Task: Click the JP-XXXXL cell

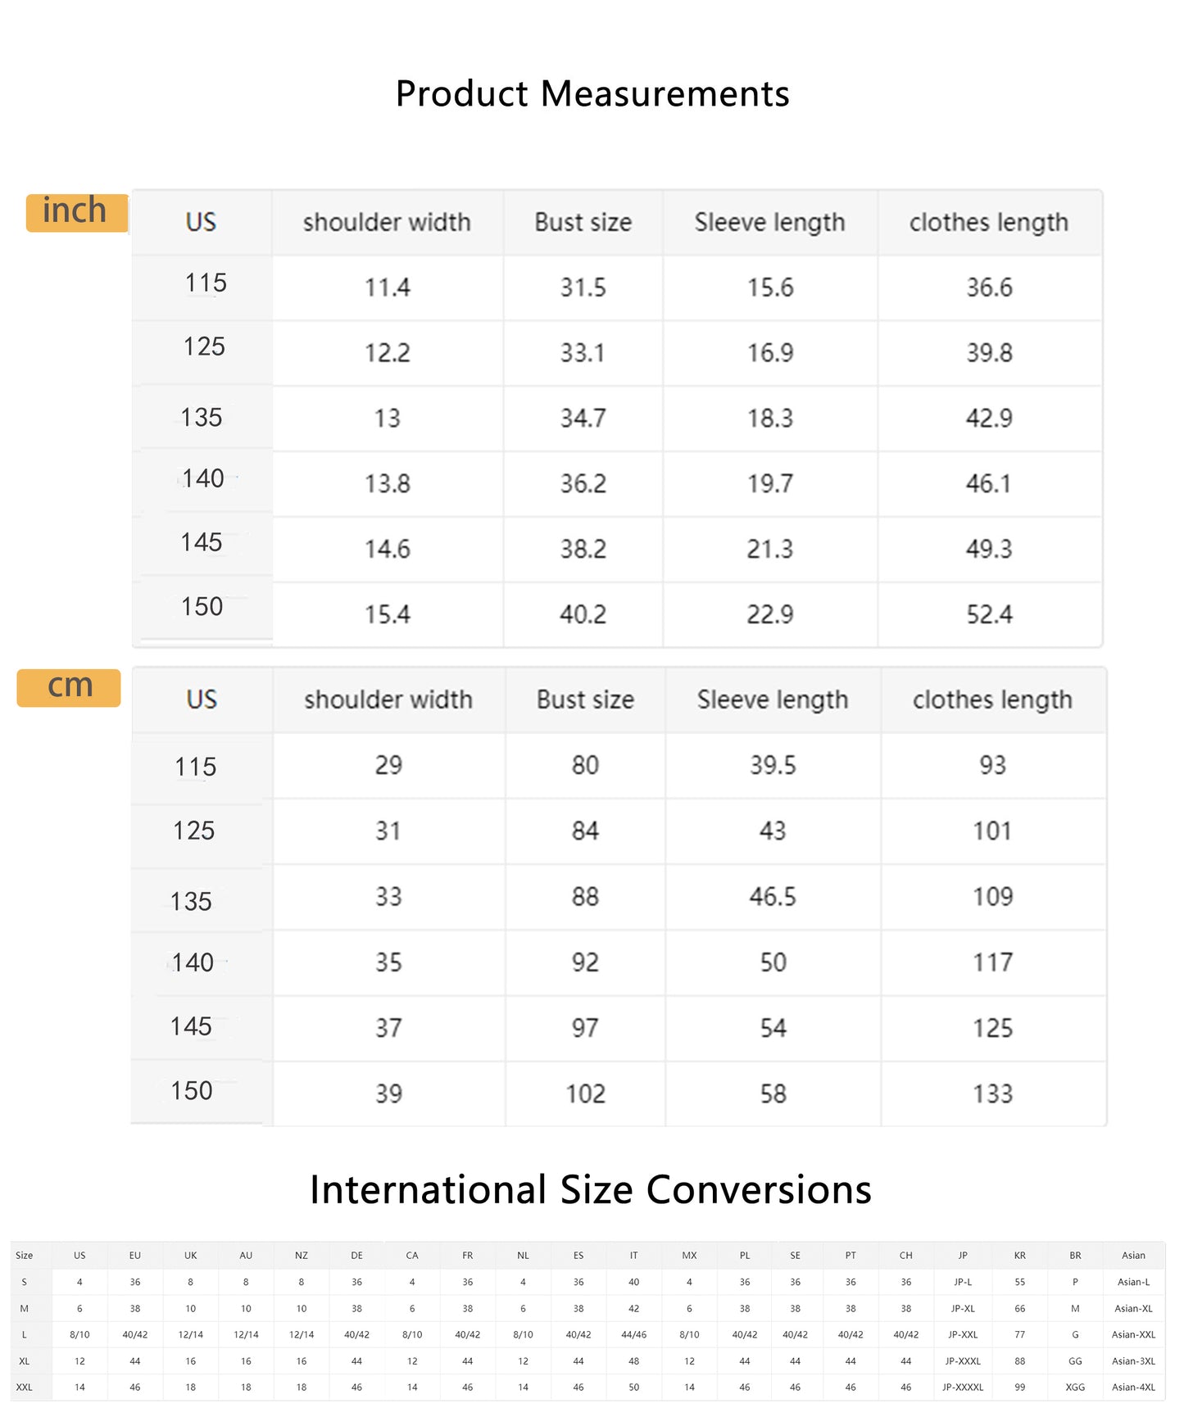Action: pyautogui.click(x=963, y=1387)
